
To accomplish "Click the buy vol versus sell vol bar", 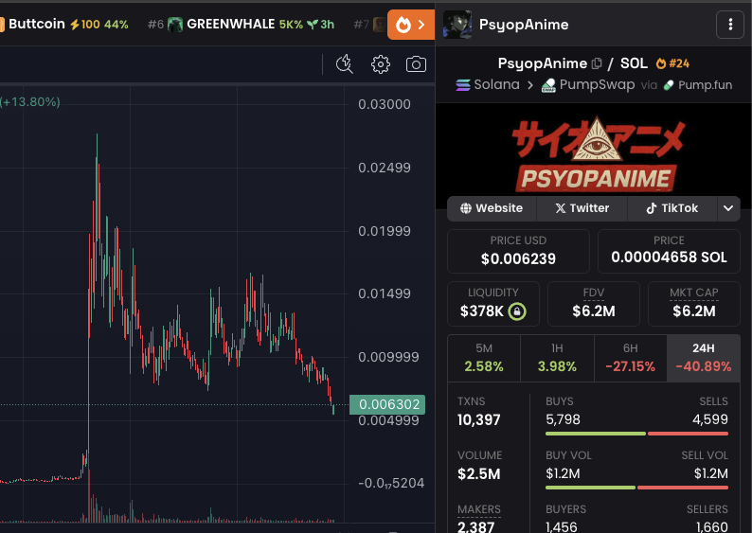I will coord(636,488).
